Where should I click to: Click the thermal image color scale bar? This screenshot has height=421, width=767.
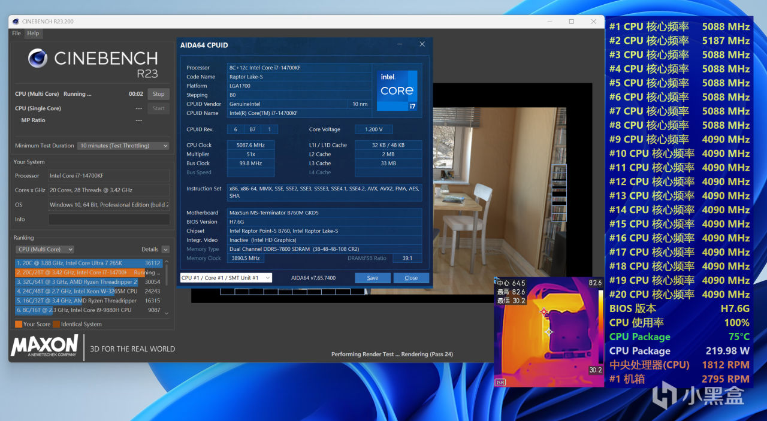[601, 326]
